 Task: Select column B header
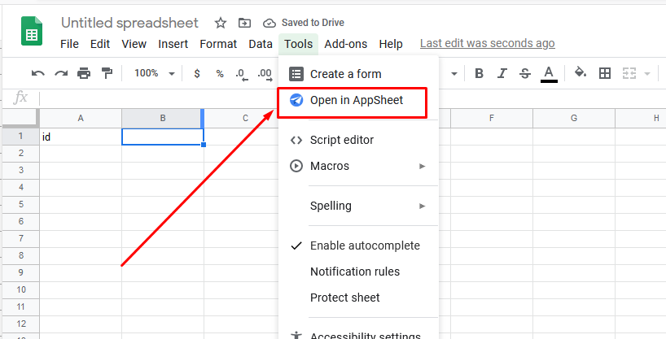pyautogui.click(x=163, y=119)
